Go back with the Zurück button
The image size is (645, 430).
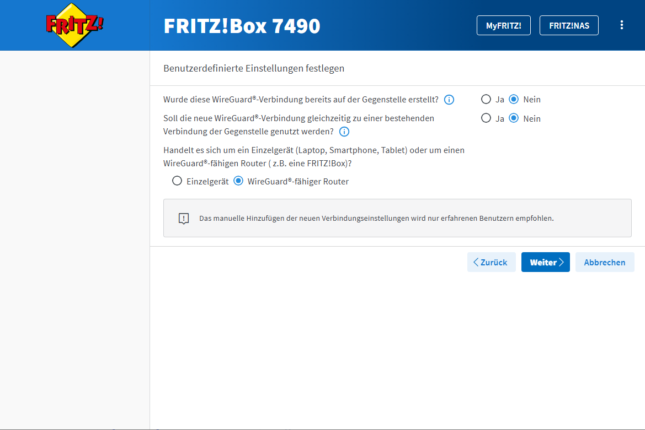coord(491,263)
